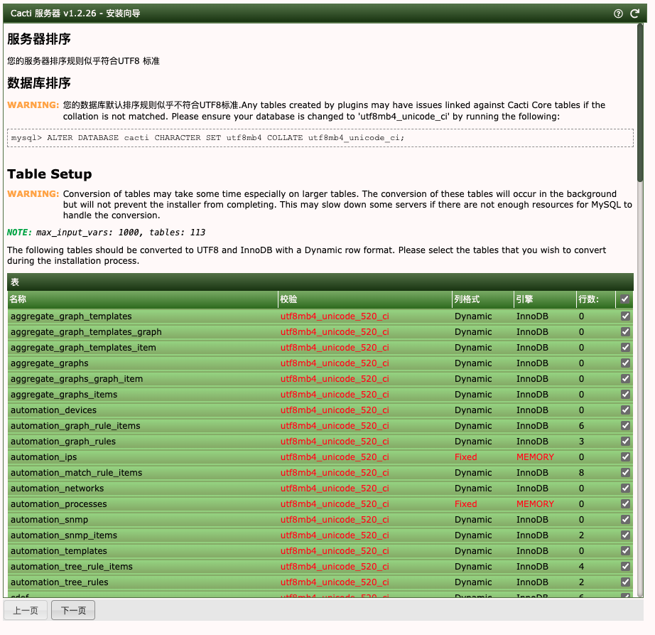
Task: Toggle automation_tree_rule_items checkbox
Action: [x=625, y=567]
